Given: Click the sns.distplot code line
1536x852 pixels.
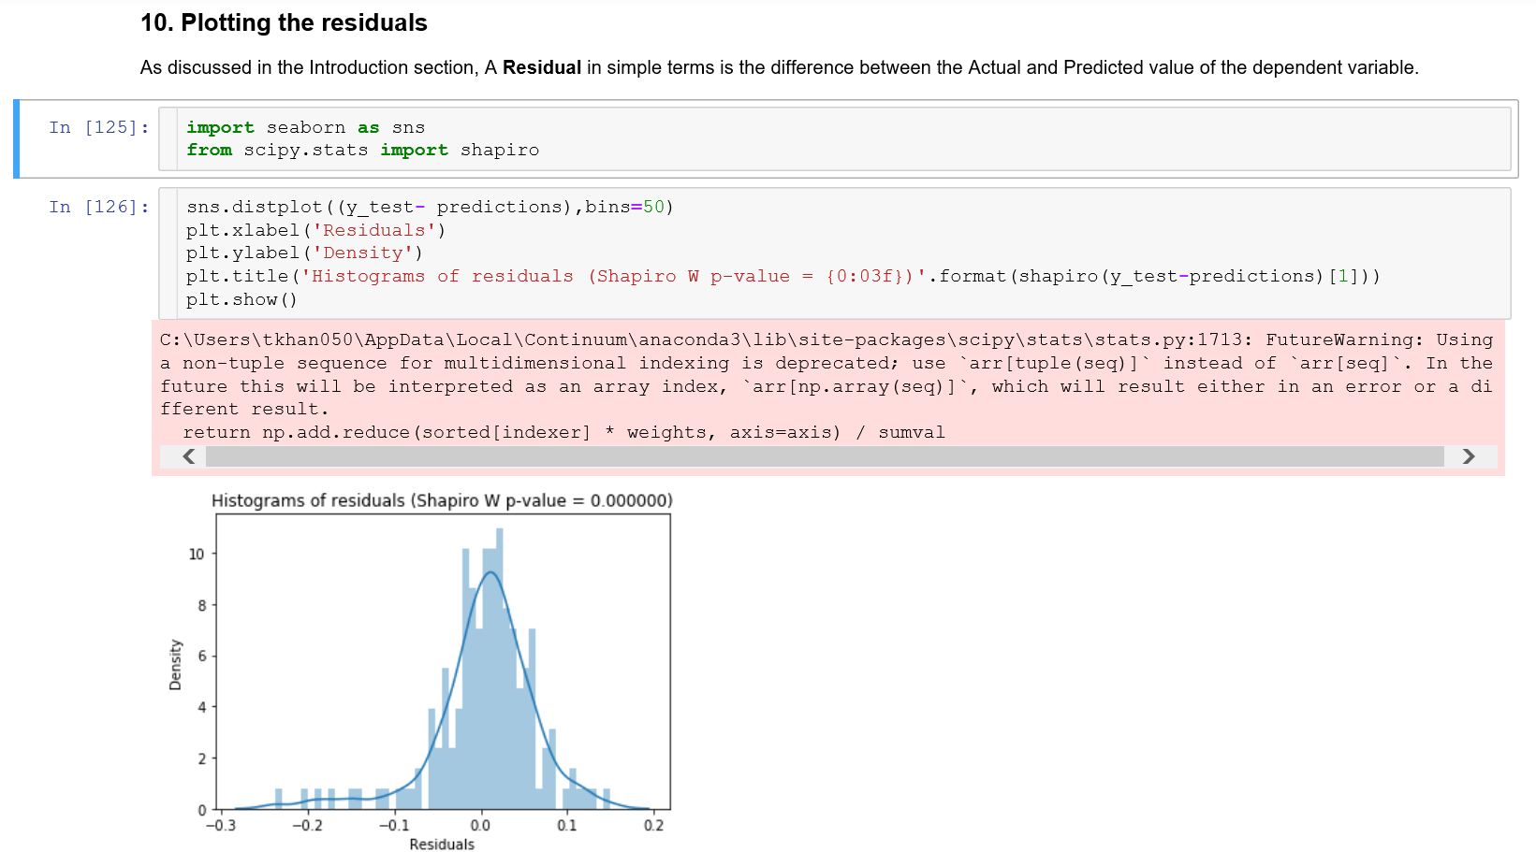Looking at the screenshot, I should 431,207.
